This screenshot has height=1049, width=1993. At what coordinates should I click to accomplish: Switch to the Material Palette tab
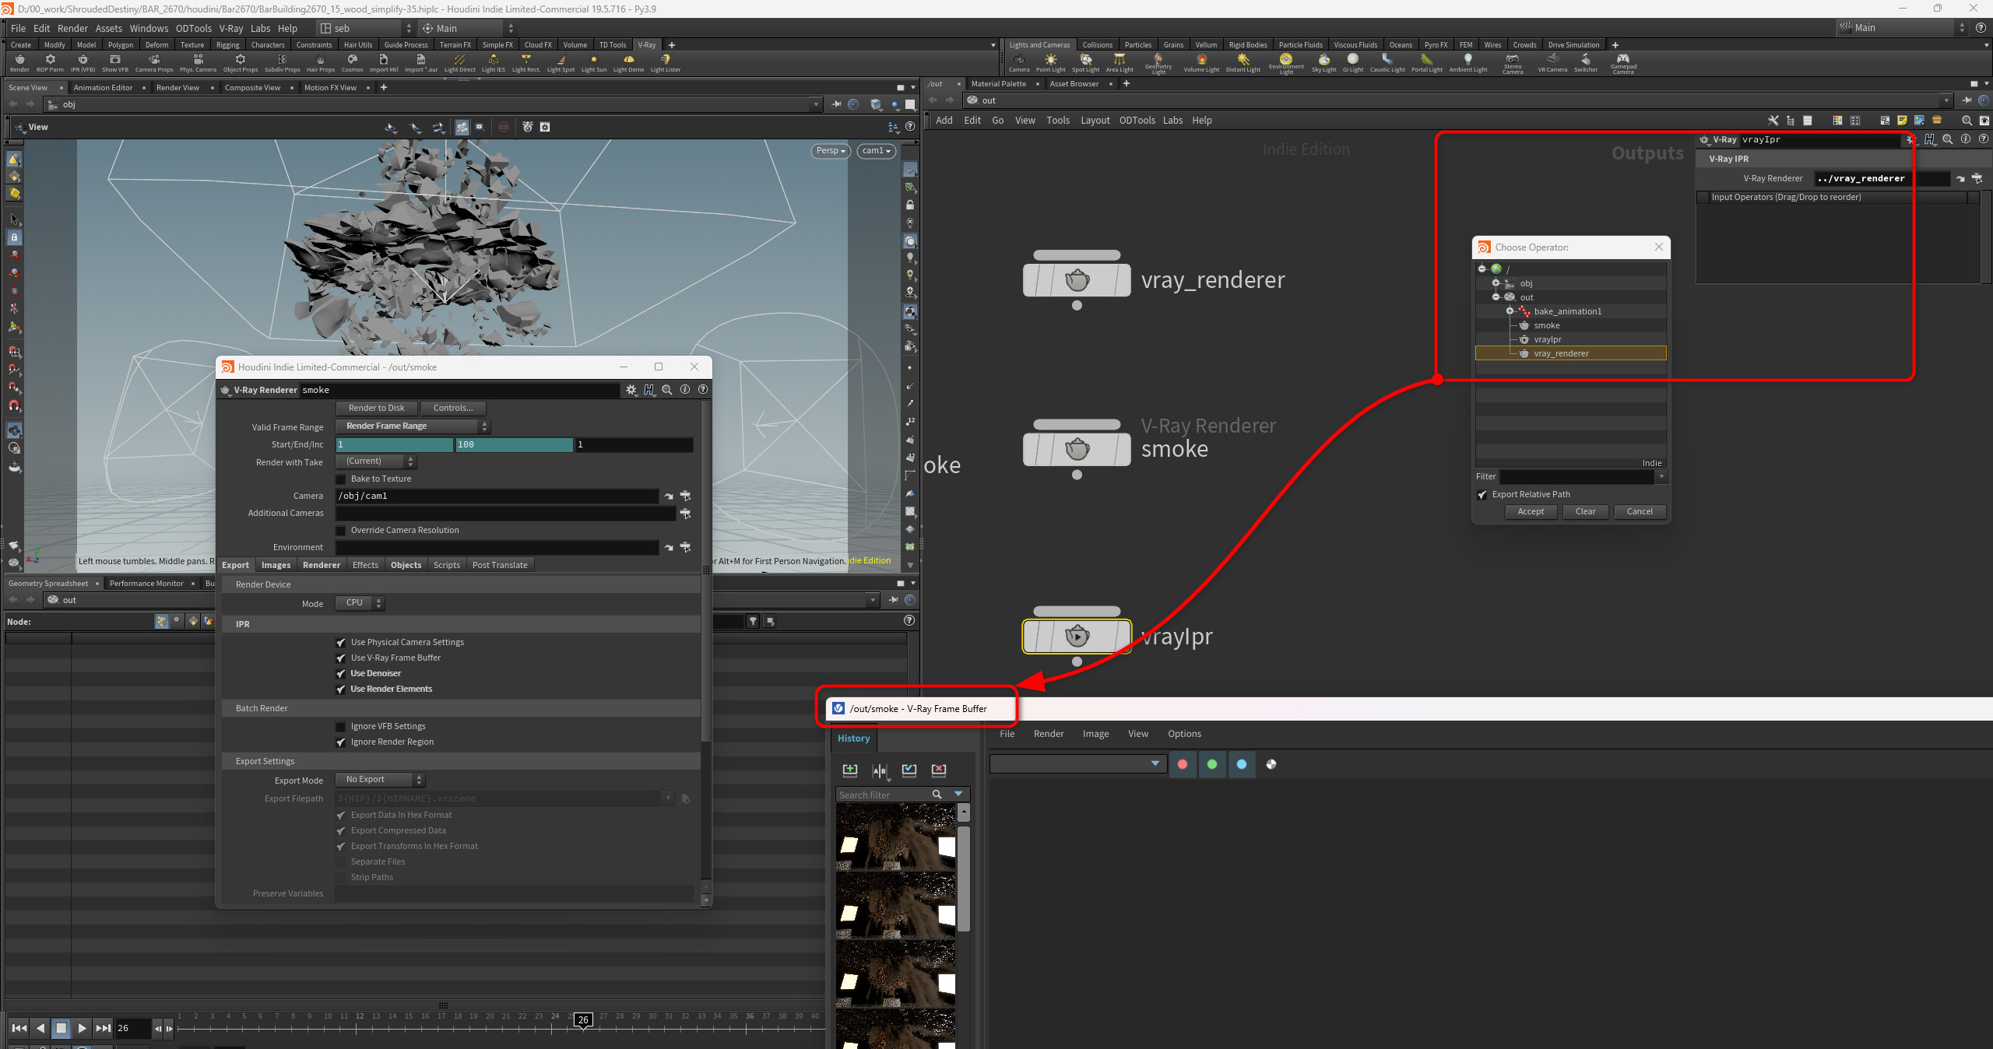click(999, 84)
